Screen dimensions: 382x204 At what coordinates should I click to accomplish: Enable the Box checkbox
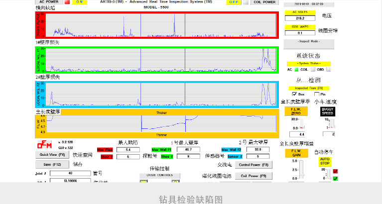(294, 94)
